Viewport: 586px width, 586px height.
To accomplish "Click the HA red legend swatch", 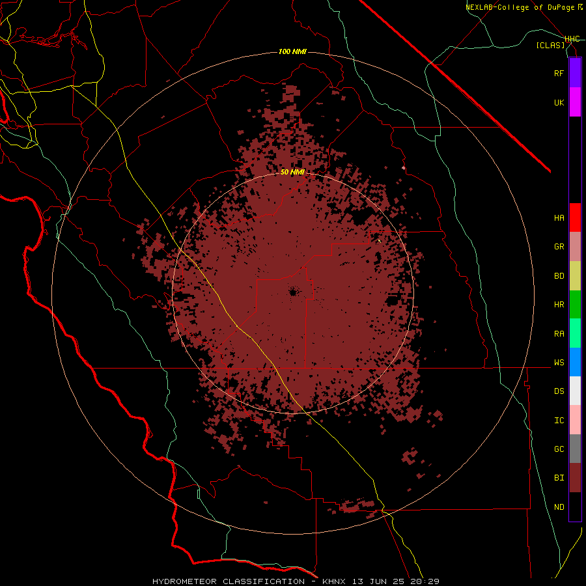I will 575,217.
